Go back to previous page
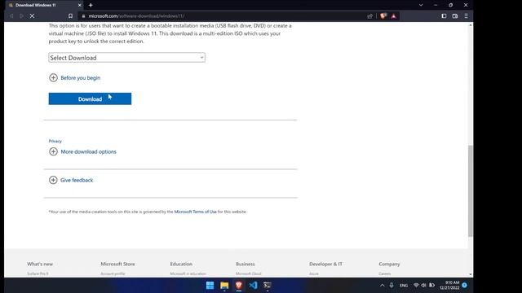This screenshot has height=293, width=522. 11,16
